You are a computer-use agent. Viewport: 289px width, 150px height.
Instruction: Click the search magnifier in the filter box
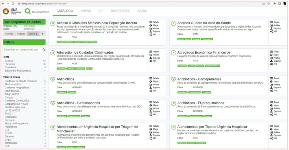click(44, 50)
